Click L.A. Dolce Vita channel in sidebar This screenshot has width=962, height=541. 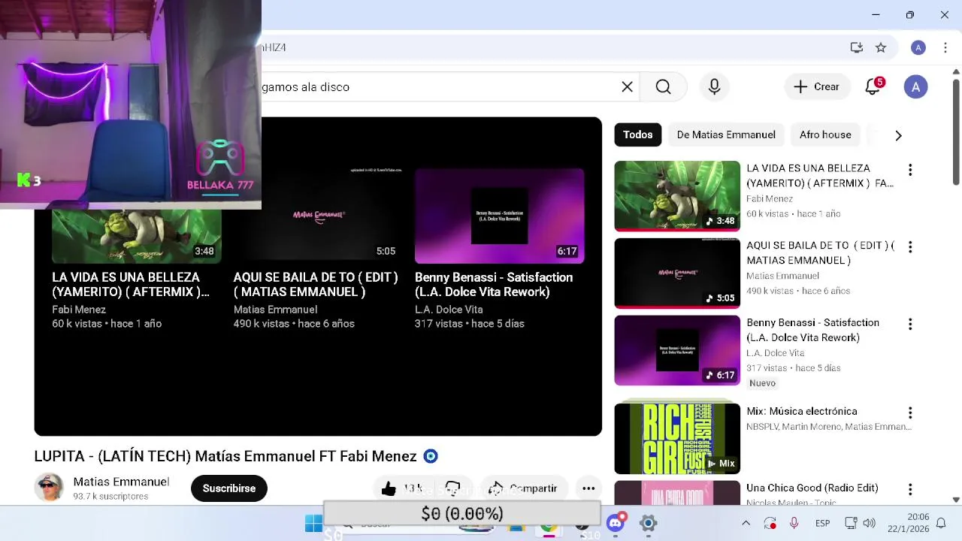tap(776, 352)
